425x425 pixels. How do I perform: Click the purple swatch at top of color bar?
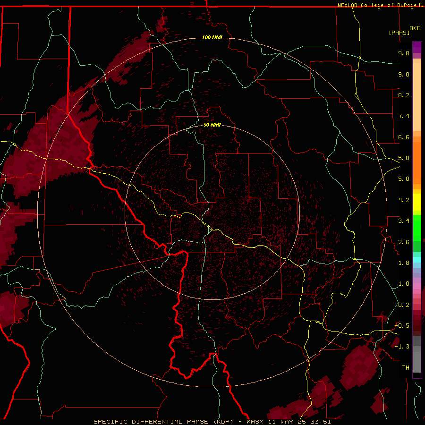417,47
